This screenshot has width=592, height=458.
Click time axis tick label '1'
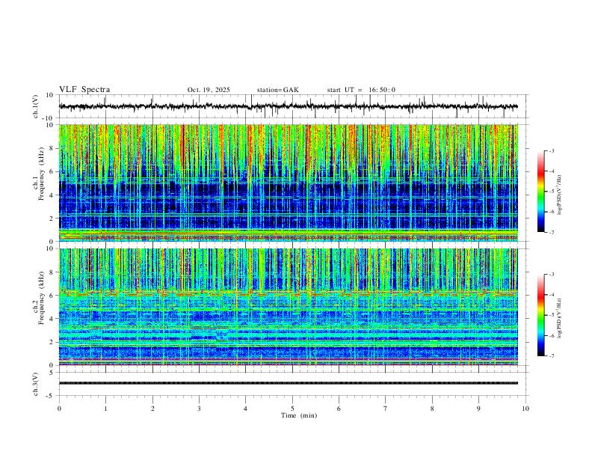click(x=105, y=409)
